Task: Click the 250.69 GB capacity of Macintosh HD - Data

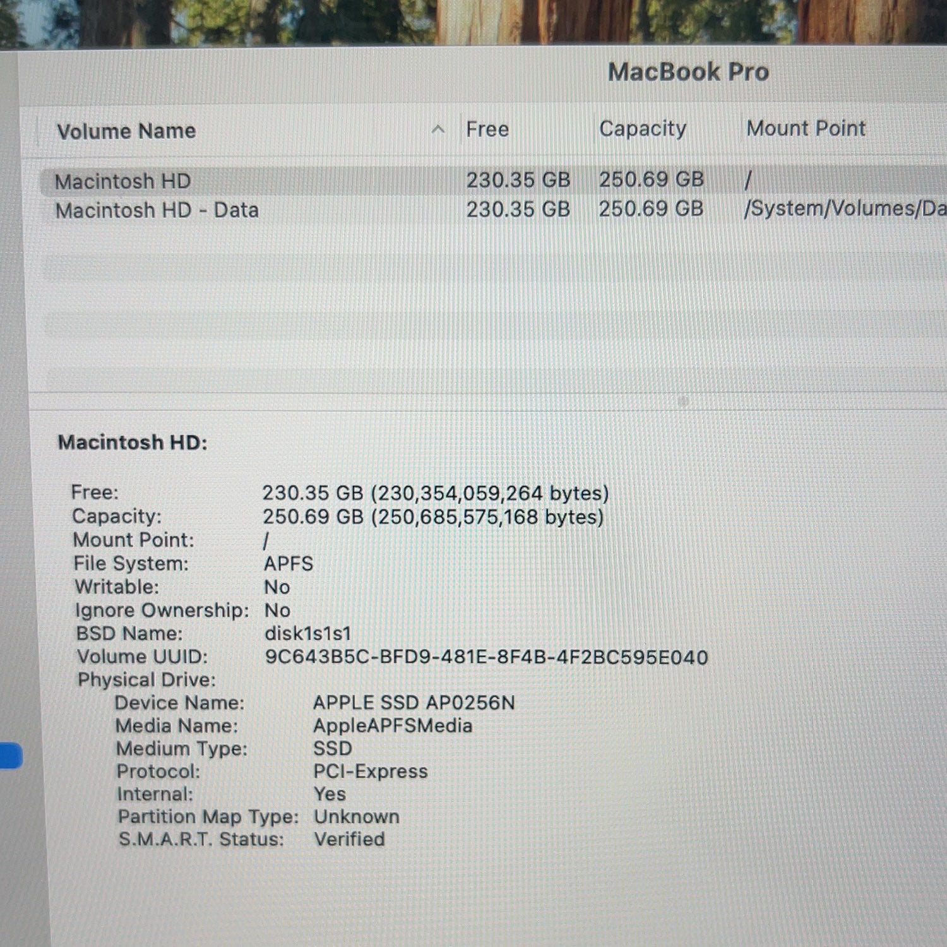Action: (x=651, y=208)
